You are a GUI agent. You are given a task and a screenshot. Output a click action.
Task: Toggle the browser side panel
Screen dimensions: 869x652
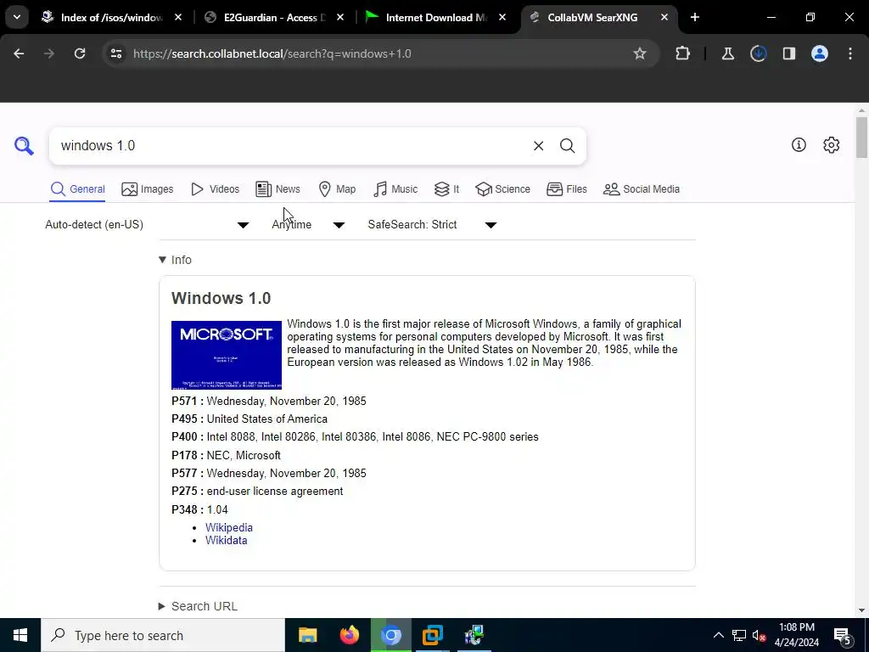[788, 53]
